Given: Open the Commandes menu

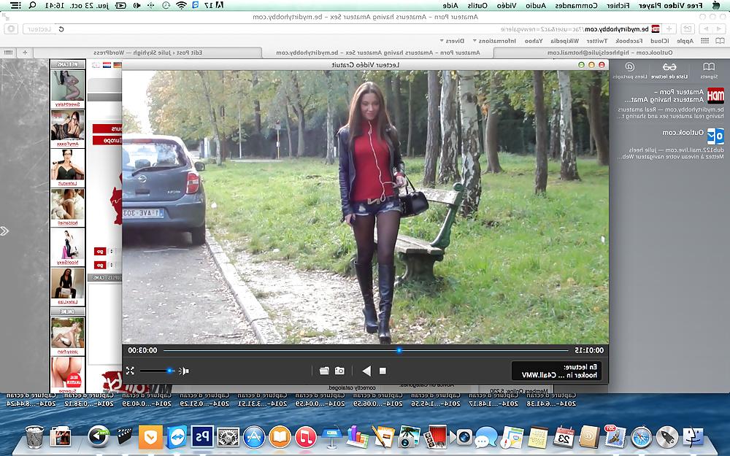Looking at the screenshot, I should pos(577,6).
